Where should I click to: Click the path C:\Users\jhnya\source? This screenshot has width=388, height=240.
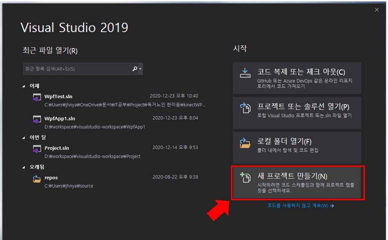point(69,186)
